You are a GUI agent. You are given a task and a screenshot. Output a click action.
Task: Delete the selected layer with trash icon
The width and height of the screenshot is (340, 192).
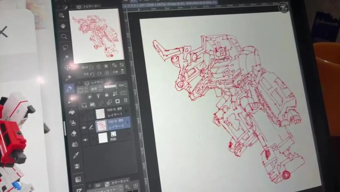[x=126, y=100]
